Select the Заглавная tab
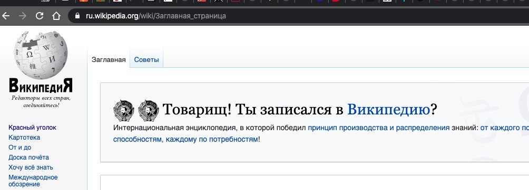This screenshot has width=529, height=190. [x=109, y=60]
